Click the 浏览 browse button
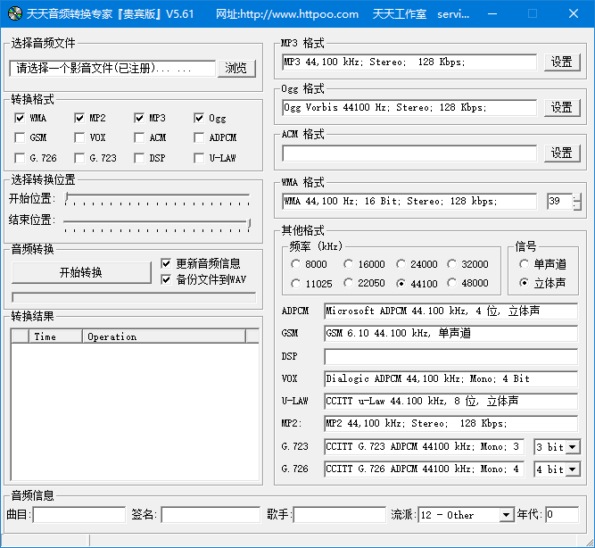The height and width of the screenshot is (548, 595). tap(236, 69)
